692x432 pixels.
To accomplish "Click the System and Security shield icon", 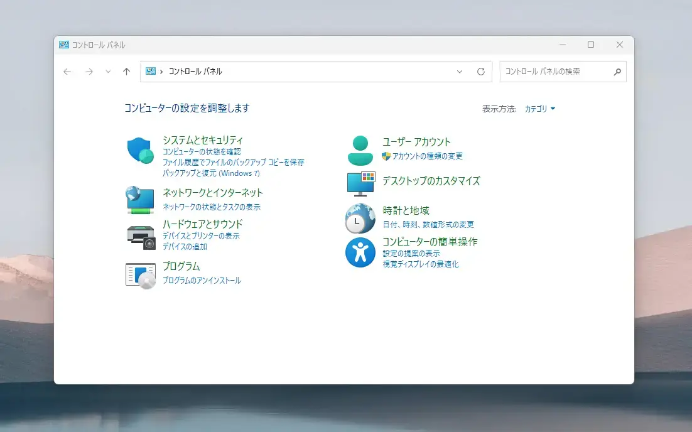I will pyautogui.click(x=141, y=151).
